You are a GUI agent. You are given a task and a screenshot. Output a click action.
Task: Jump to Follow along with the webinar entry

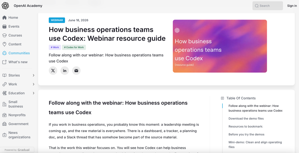[x=256, y=108]
